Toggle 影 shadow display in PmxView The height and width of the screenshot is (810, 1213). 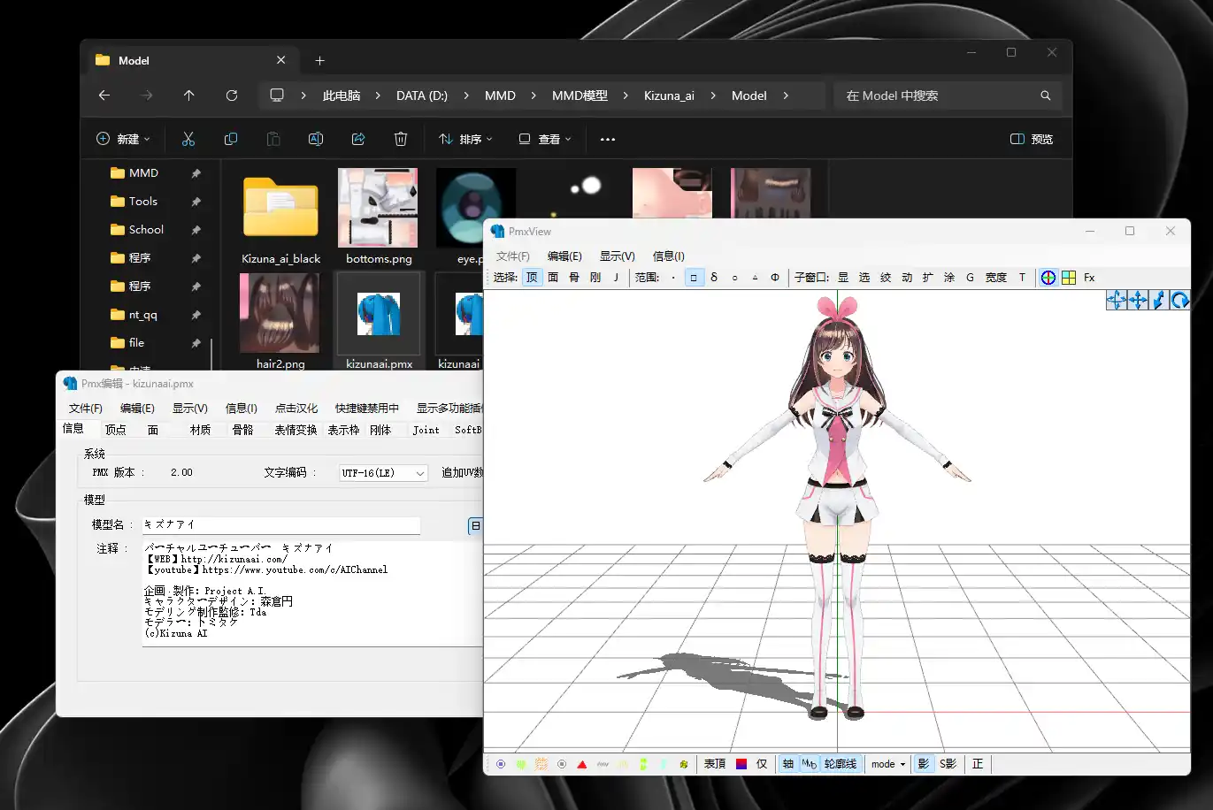pos(924,764)
